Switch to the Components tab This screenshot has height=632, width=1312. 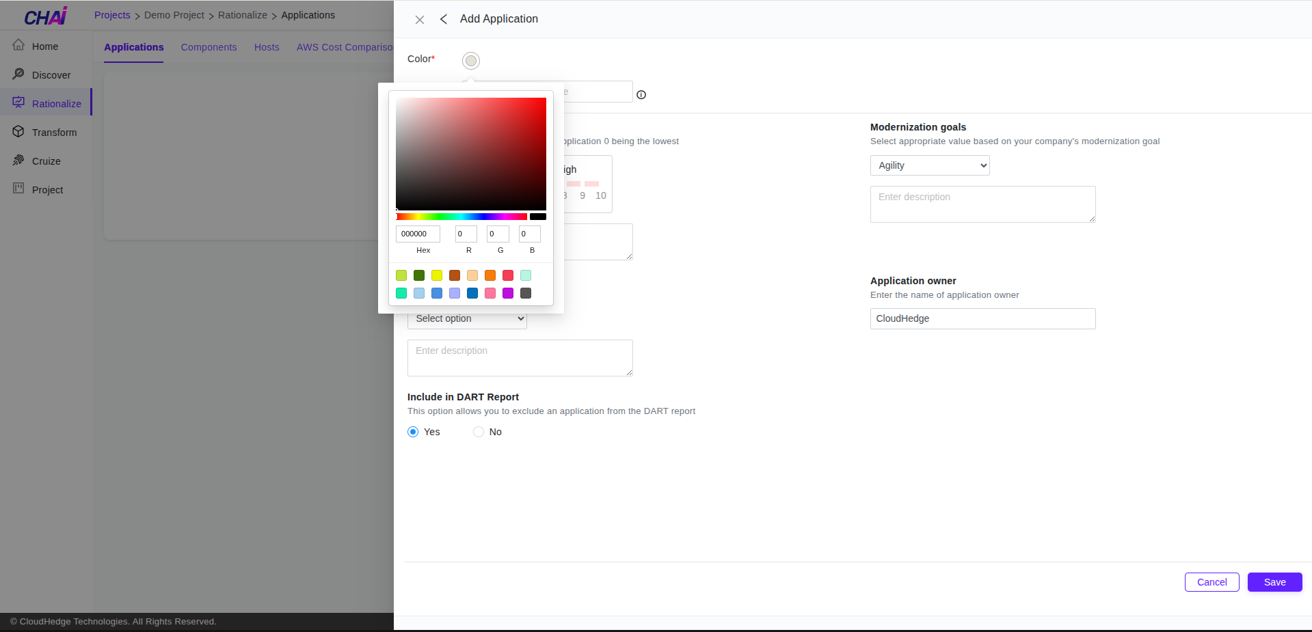(x=209, y=47)
